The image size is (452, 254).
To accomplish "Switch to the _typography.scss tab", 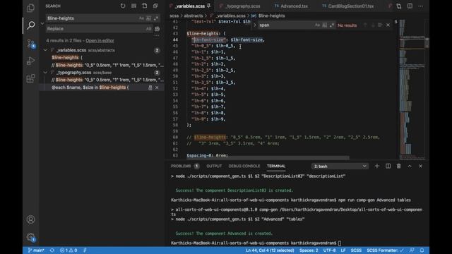I will click(243, 6).
